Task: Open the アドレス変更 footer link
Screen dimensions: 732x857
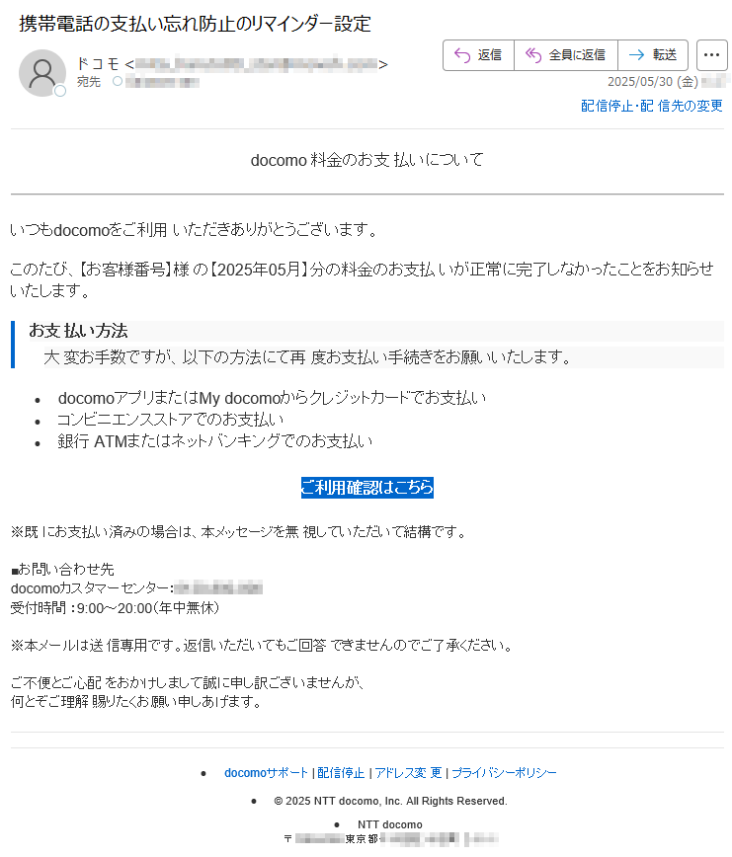Action: tap(408, 773)
